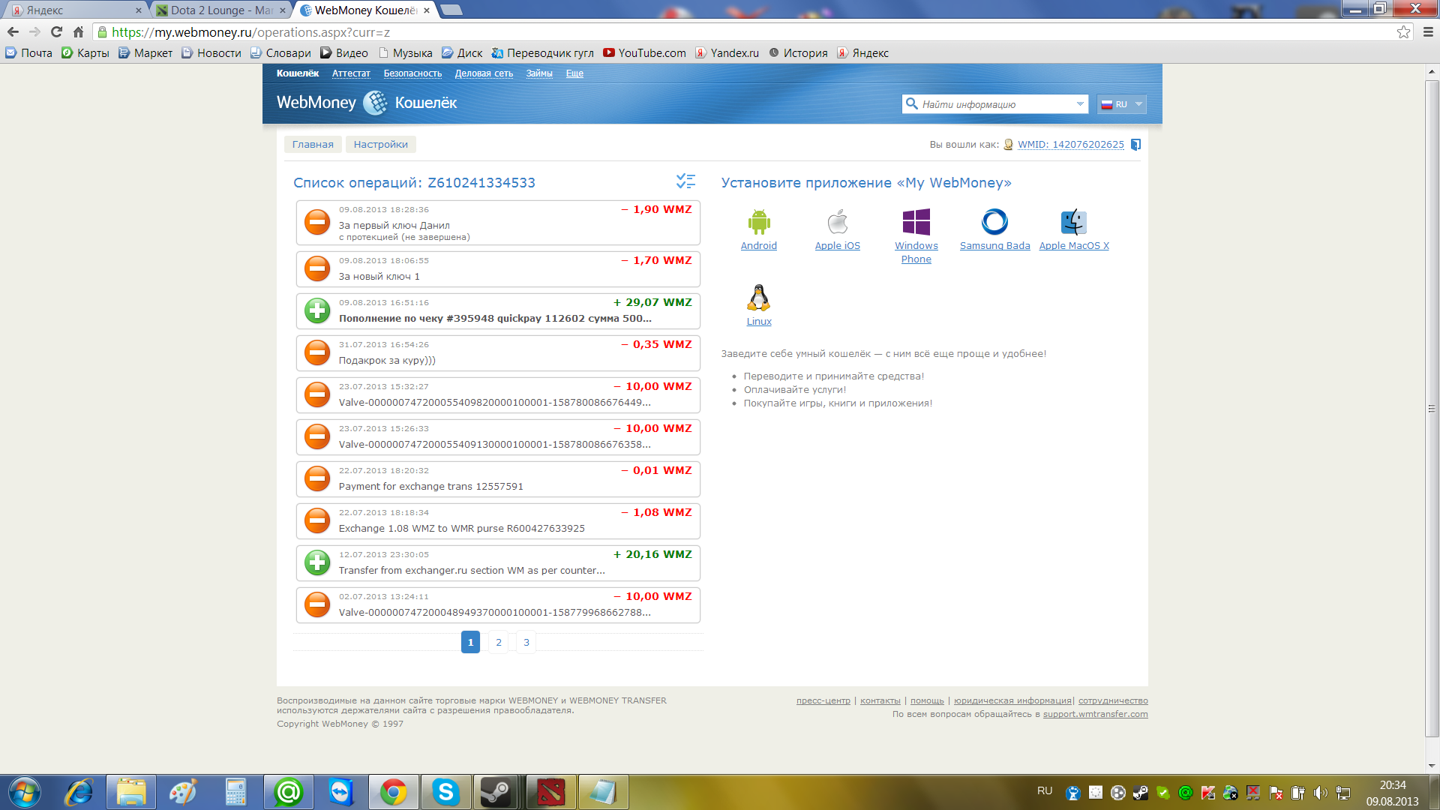This screenshot has width=1440, height=810.
Task: Open the помощь footer link
Action: coord(927,700)
